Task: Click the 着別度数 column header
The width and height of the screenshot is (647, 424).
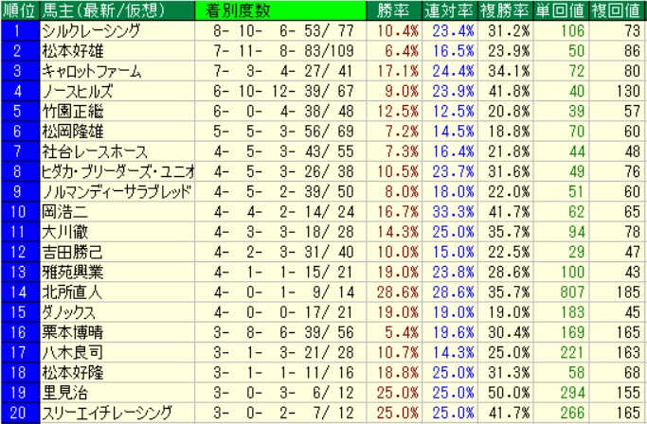Action: [x=280, y=10]
